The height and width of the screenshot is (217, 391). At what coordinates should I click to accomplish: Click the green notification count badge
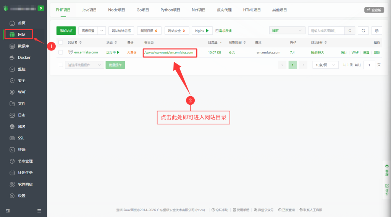click(x=40, y=8)
